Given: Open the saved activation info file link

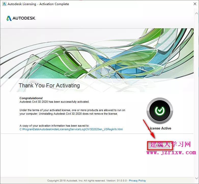Looking at the screenshot, I should click(71, 129).
